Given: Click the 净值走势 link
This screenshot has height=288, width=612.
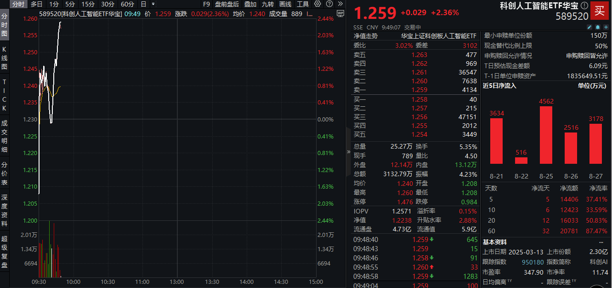Looking at the screenshot, I should 365,35.
